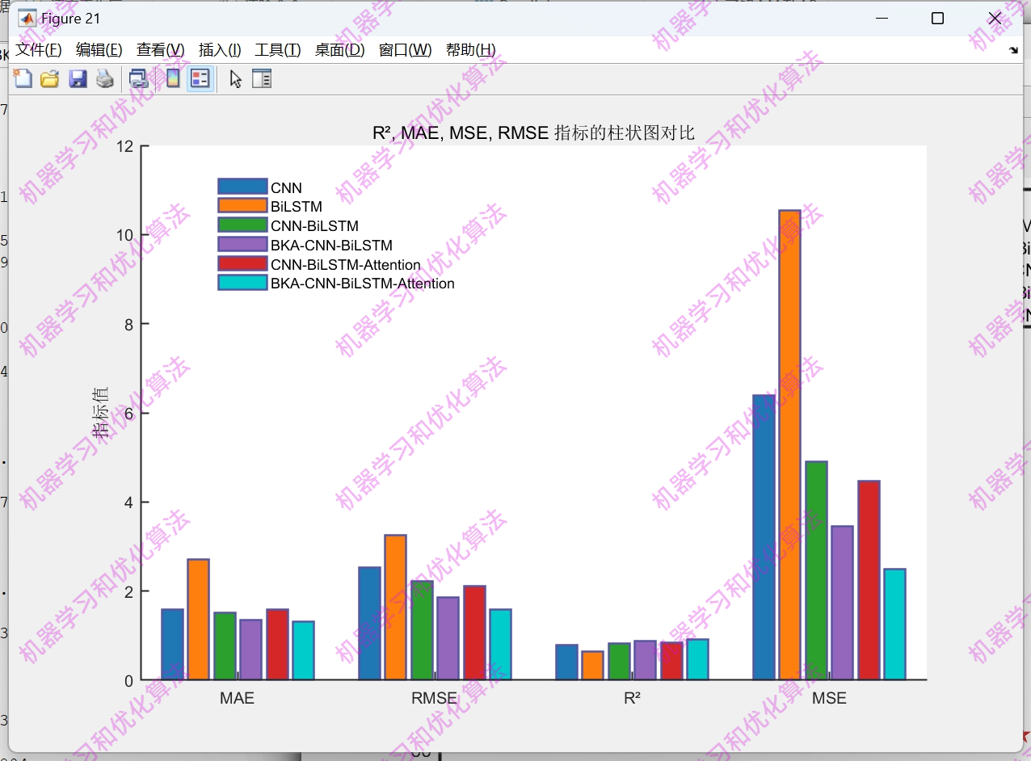Click the y-axis tick value 8
The width and height of the screenshot is (1031, 761).
(128, 324)
